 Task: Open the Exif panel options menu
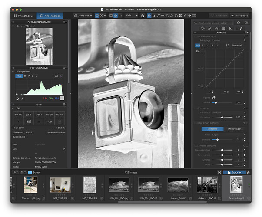point(65,105)
